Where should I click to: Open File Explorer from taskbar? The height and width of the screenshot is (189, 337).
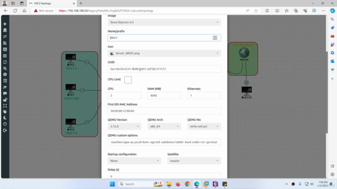point(169,184)
